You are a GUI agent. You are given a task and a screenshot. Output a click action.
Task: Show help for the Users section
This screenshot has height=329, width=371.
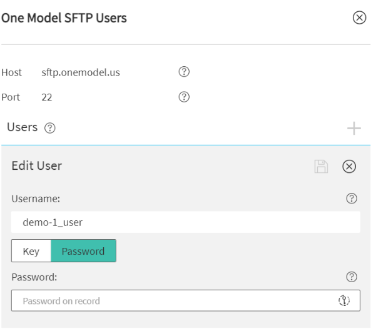(49, 128)
